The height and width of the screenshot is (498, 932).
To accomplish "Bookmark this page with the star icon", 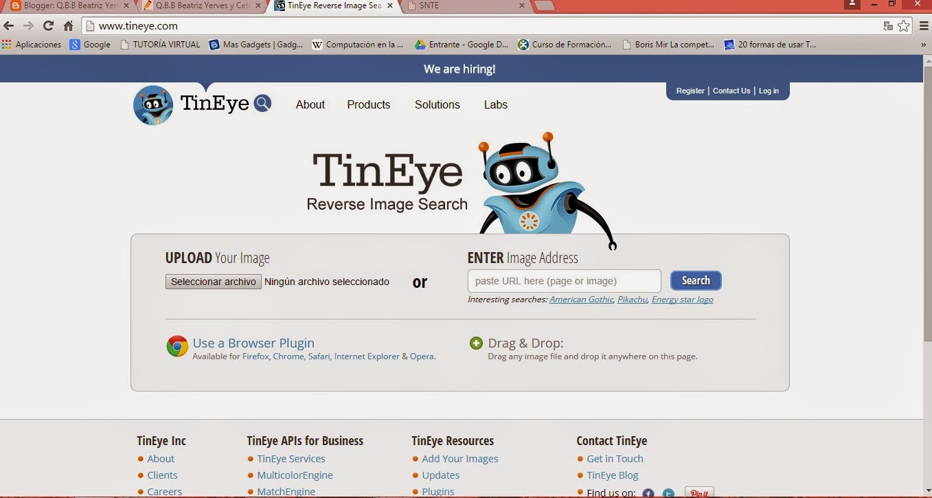I will click(903, 26).
